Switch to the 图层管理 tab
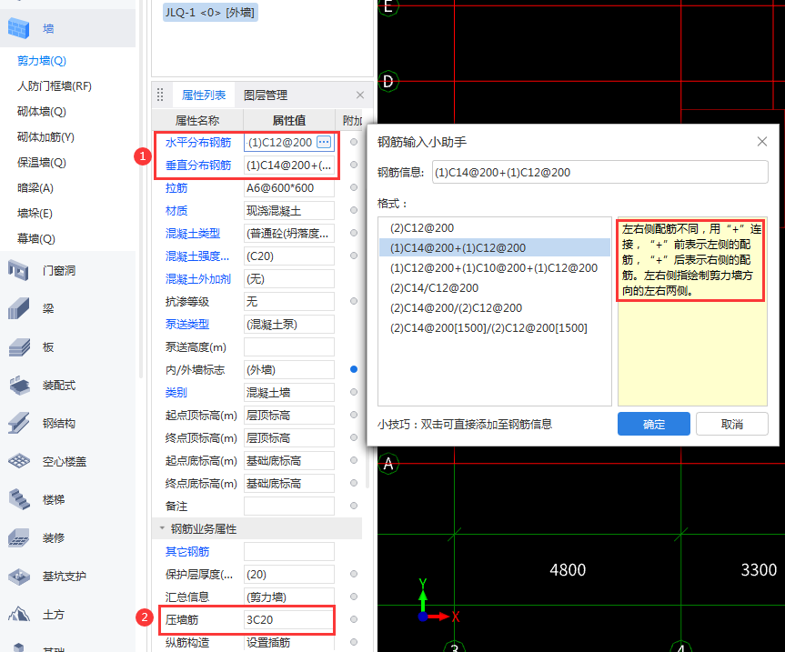Screen dimensions: 785x652 (266, 95)
